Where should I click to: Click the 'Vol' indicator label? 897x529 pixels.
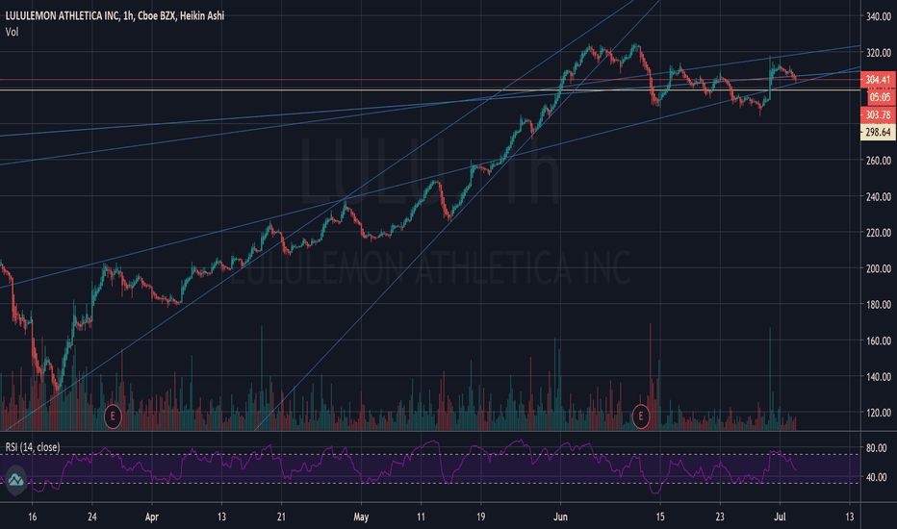(12, 32)
